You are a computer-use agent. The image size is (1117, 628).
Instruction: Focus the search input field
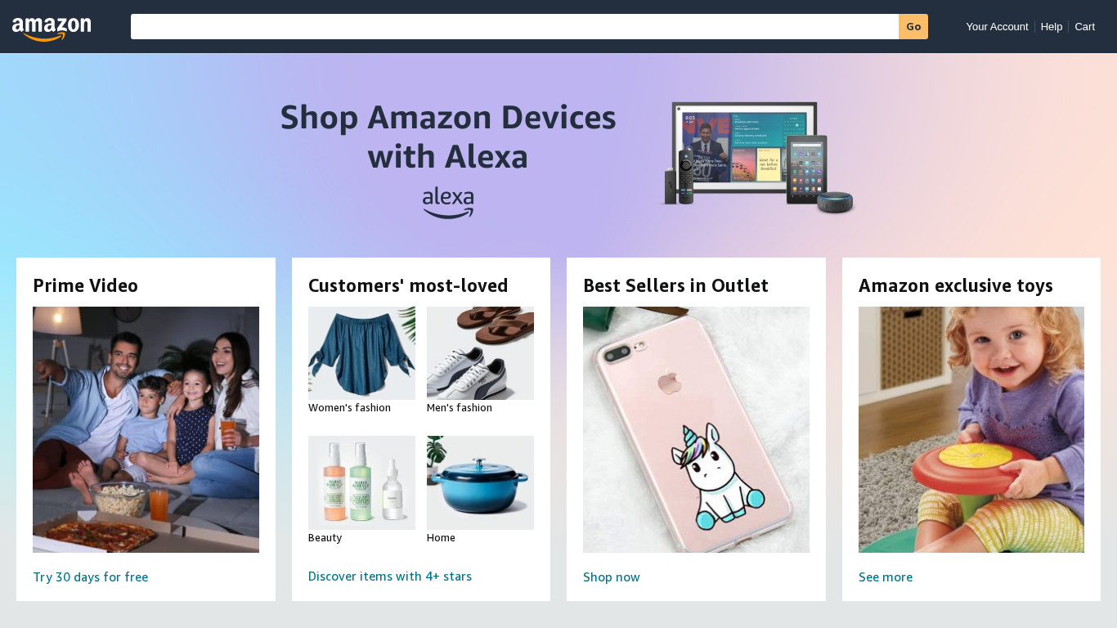pyautogui.click(x=514, y=26)
